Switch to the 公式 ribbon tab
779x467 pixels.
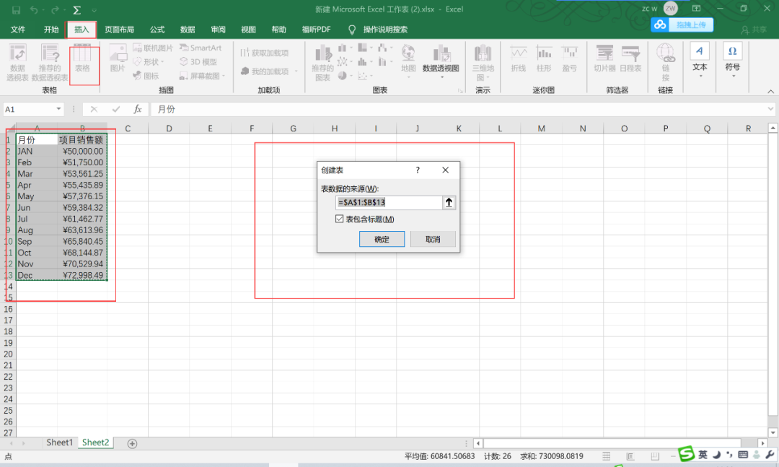(x=157, y=30)
